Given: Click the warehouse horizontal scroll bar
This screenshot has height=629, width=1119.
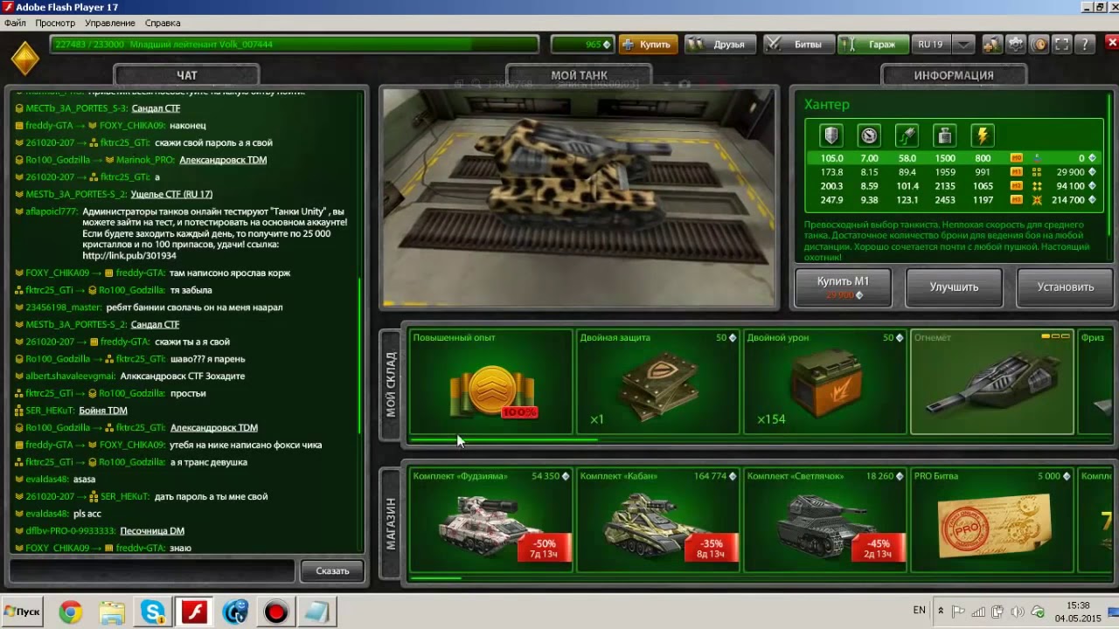Looking at the screenshot, I should click(504, 439).
